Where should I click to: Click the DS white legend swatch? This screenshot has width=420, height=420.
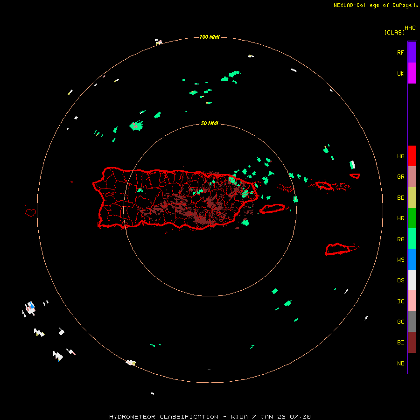click(412, 280)
